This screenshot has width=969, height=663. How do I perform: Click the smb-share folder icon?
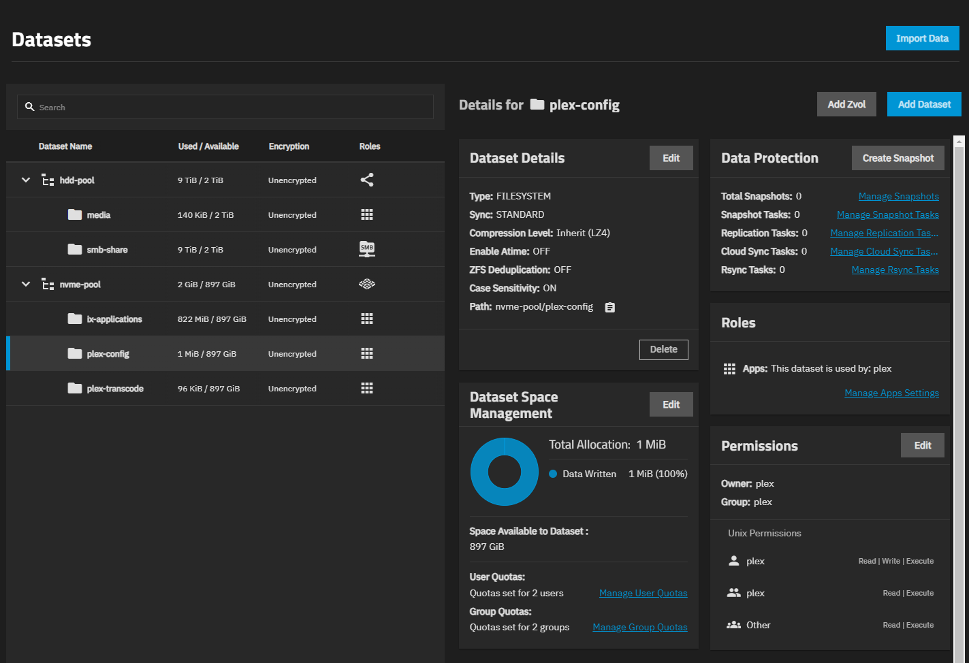[x=75, y=249]
